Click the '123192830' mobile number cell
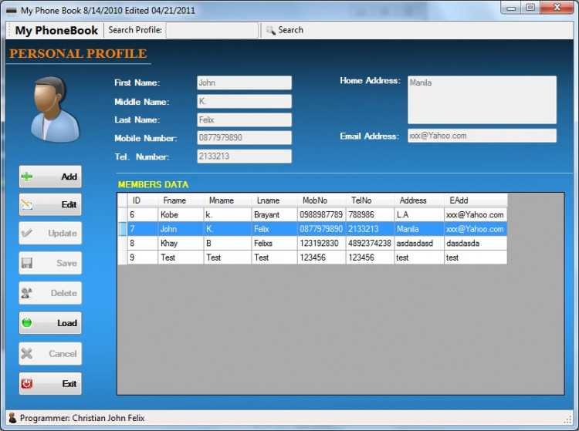579x431 pixels. click(322, 244)
